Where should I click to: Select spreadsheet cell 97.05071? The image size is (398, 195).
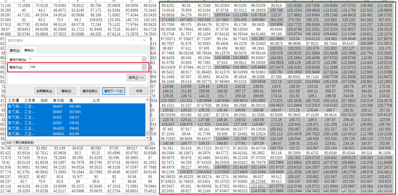tap(168, 39)
